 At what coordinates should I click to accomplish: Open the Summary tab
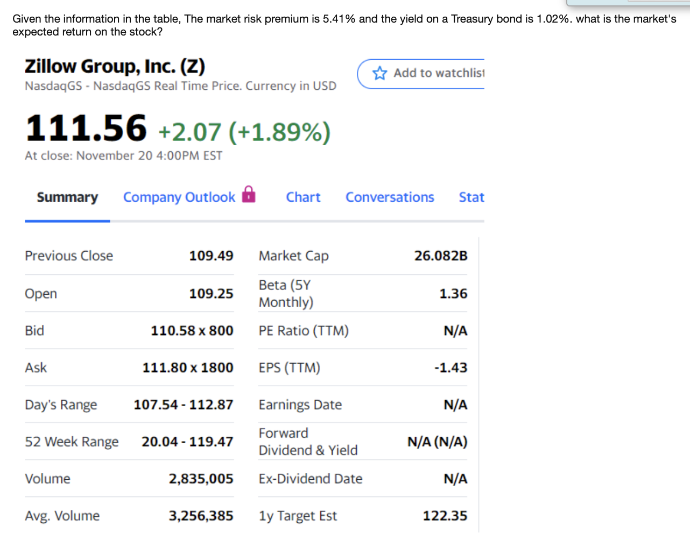tap(67, 197)
